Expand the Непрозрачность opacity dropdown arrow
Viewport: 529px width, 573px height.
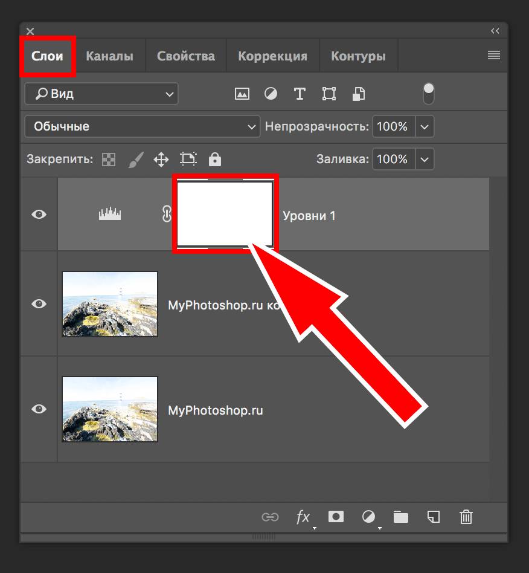(425, 127)
